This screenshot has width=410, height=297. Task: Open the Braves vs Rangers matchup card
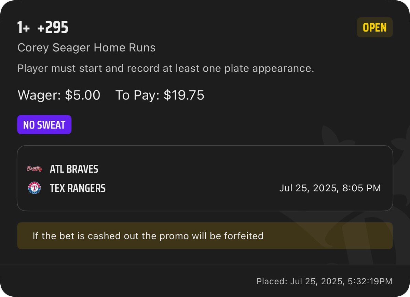click(x=205, y=178)
